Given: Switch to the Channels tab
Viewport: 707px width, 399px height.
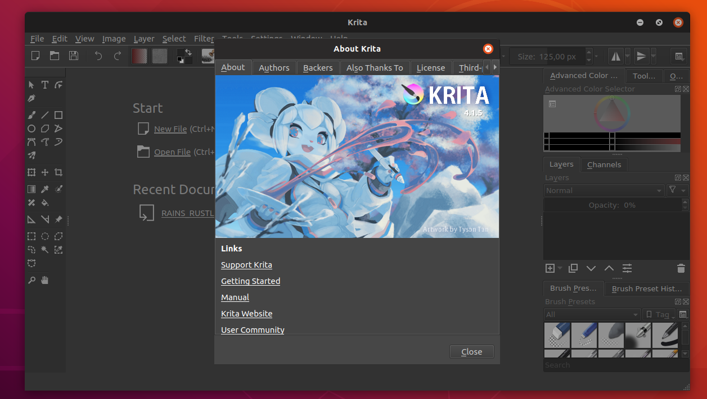Looking at the screenshot, I should pyautogui.click(x=604, y=164).
